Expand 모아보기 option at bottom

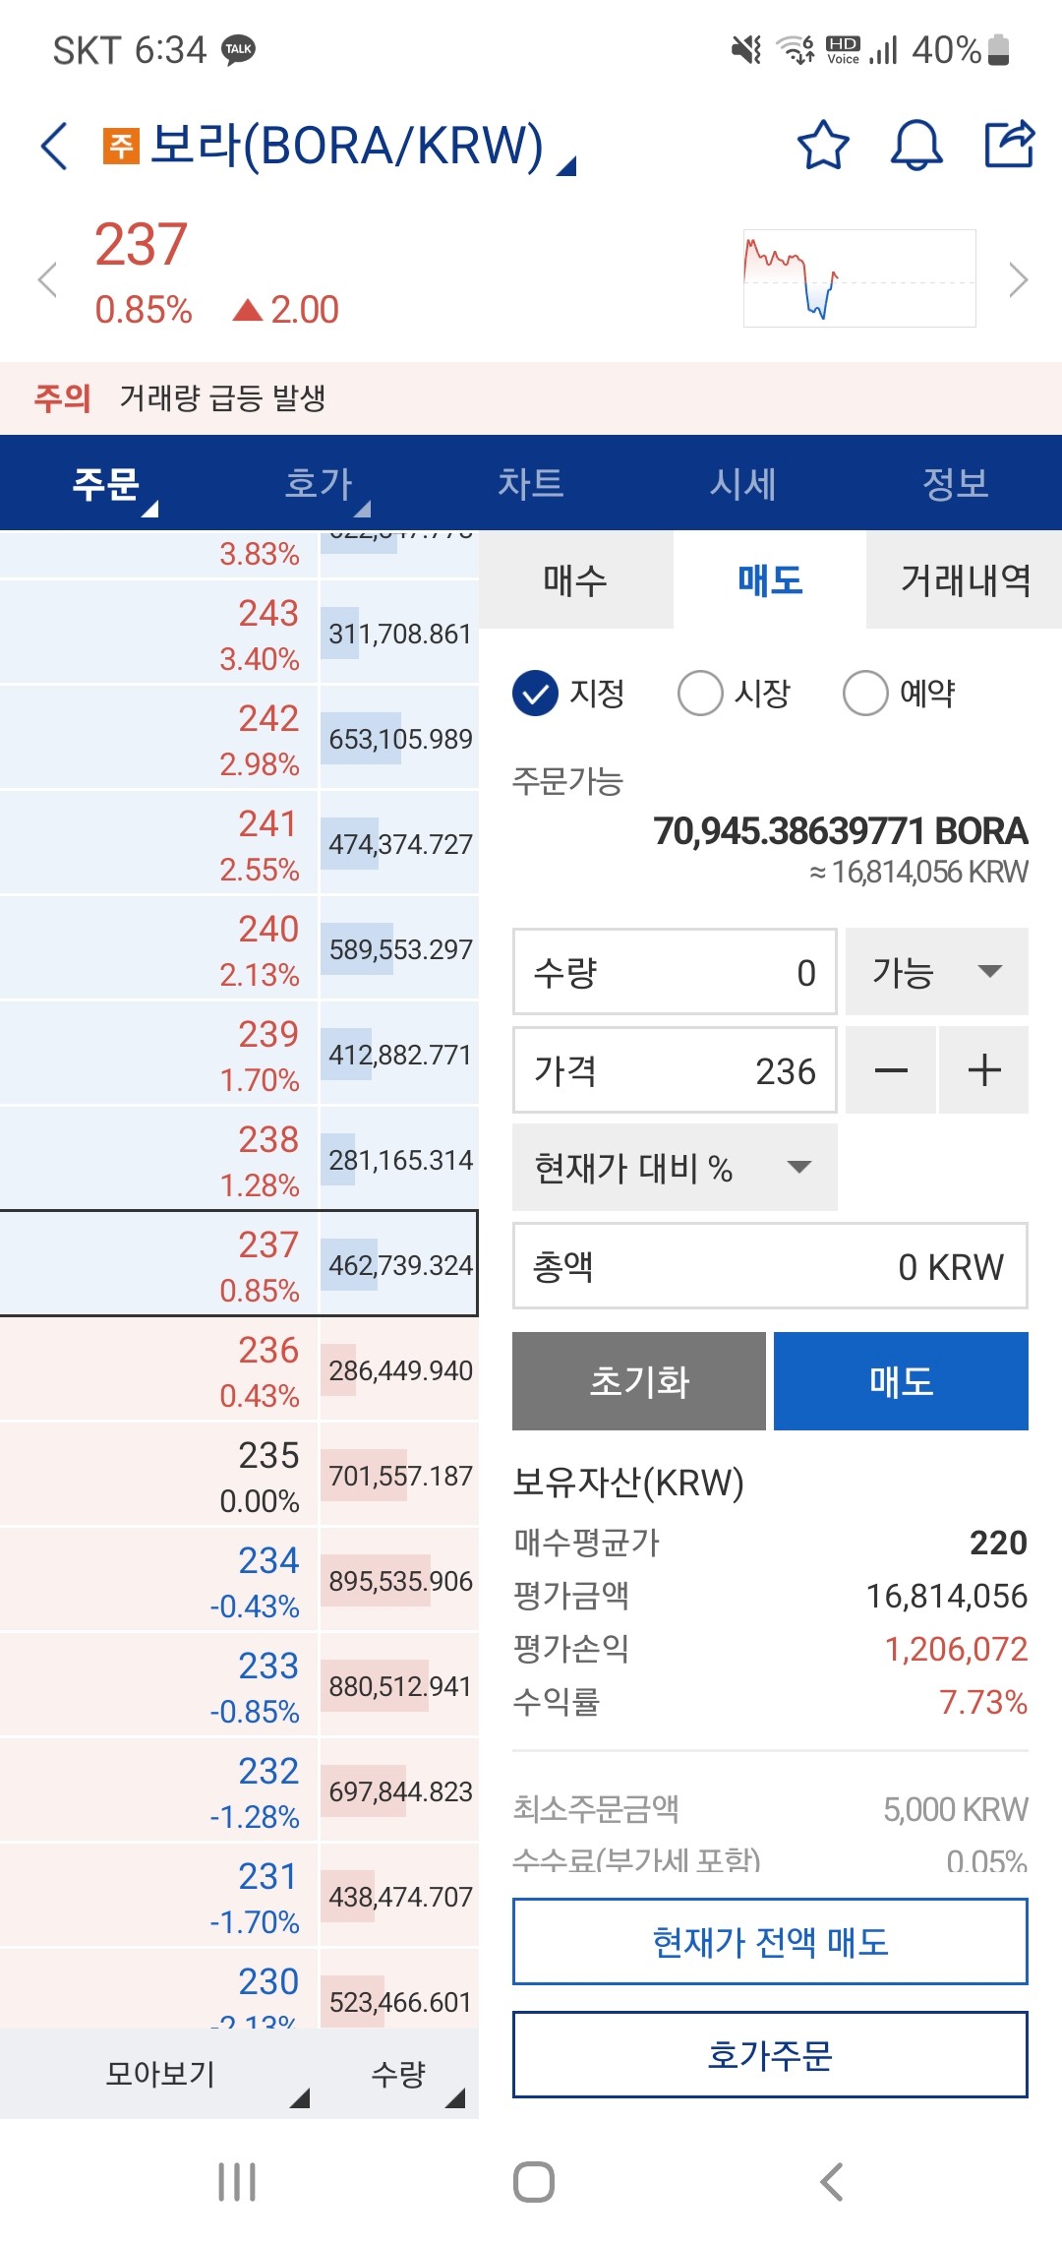pos(160,2073)
